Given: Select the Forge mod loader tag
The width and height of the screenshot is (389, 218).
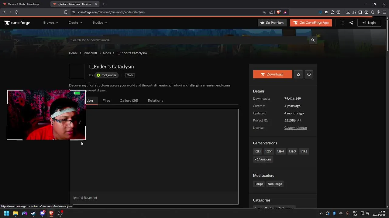Looking at the screenshot, I should tap(259, 184).
